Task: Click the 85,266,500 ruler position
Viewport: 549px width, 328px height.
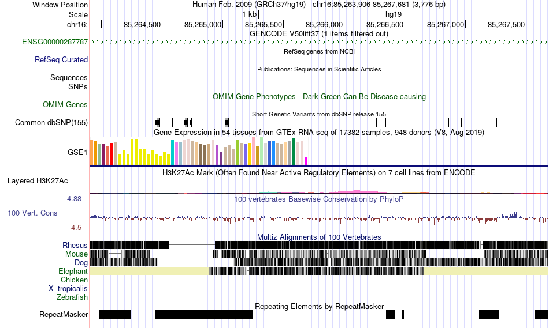Action: 385,24
